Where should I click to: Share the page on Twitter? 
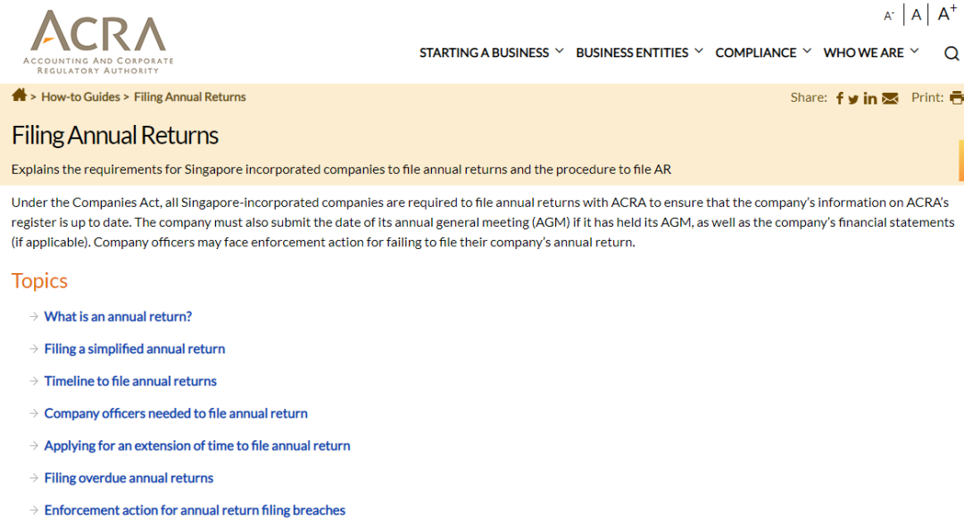click(853, 99)
